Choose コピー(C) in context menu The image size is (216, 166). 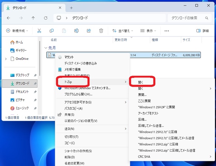92,143
